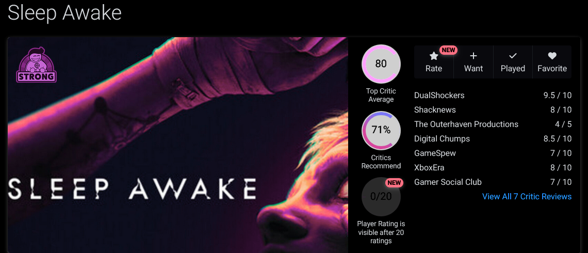Open the GameSpew 7/10 review

pos(493,153)
